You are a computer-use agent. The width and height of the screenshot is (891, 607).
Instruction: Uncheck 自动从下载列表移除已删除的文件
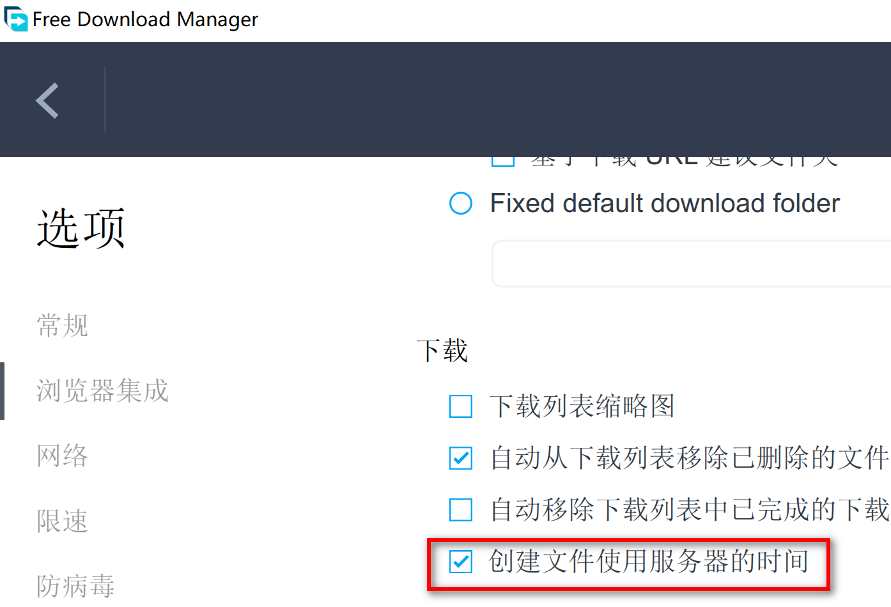[461, 458]
